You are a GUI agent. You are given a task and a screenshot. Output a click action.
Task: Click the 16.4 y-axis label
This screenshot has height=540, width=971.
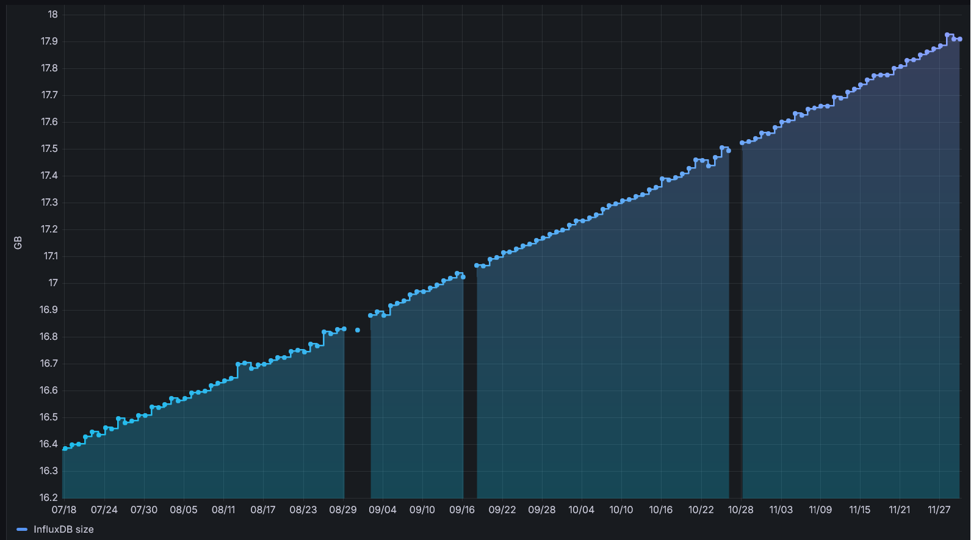pos(49,444)
